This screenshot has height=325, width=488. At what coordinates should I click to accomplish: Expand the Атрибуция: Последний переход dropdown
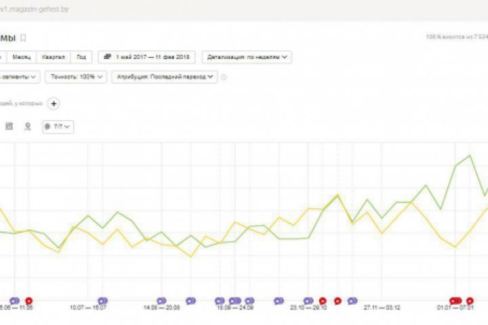click(165, 77)
